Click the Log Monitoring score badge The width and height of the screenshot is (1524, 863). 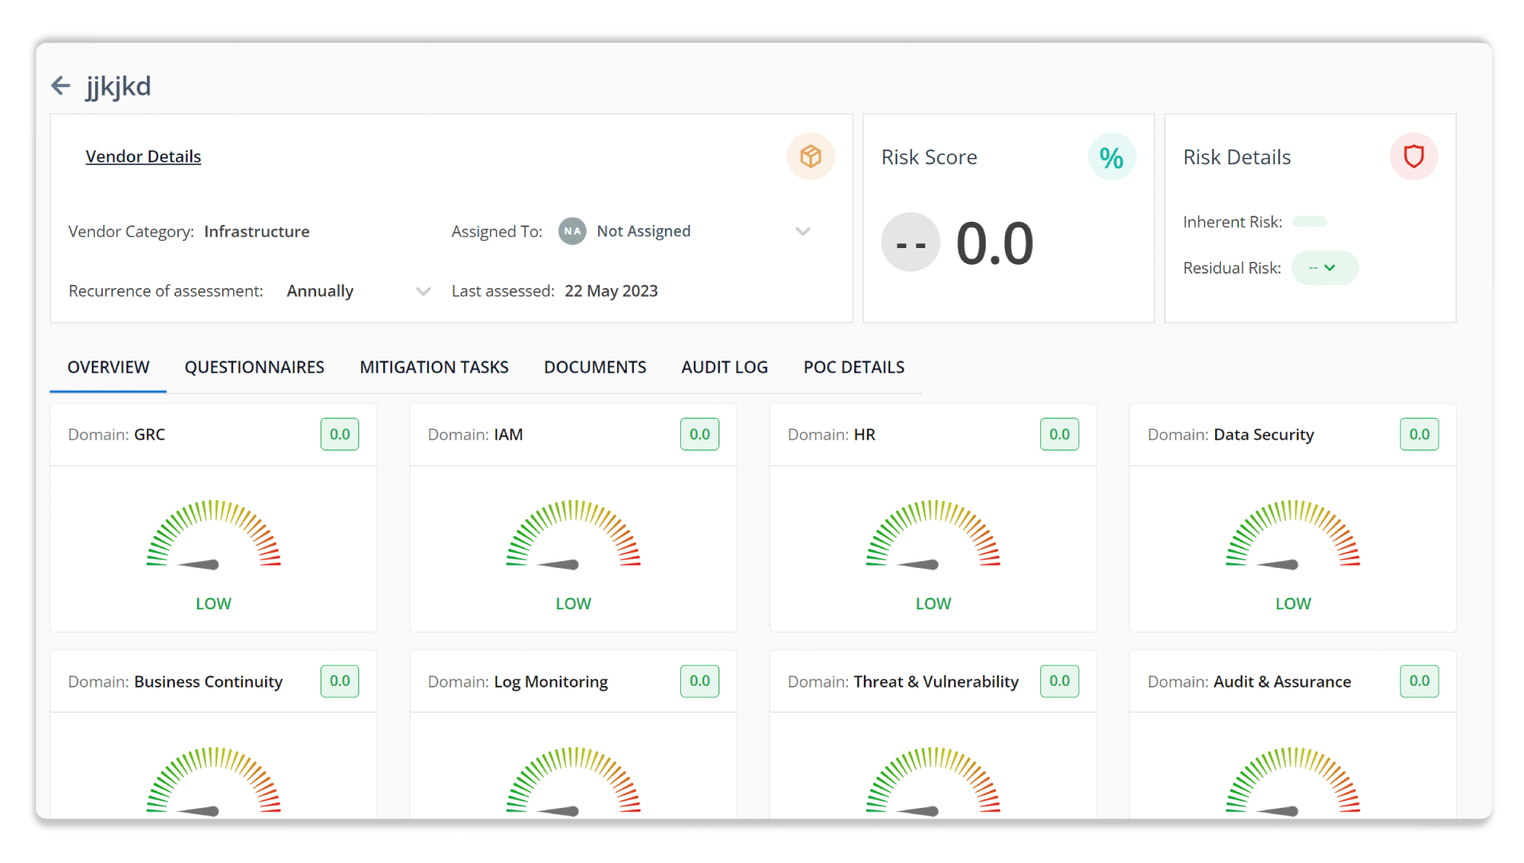(x=699, y=681)
